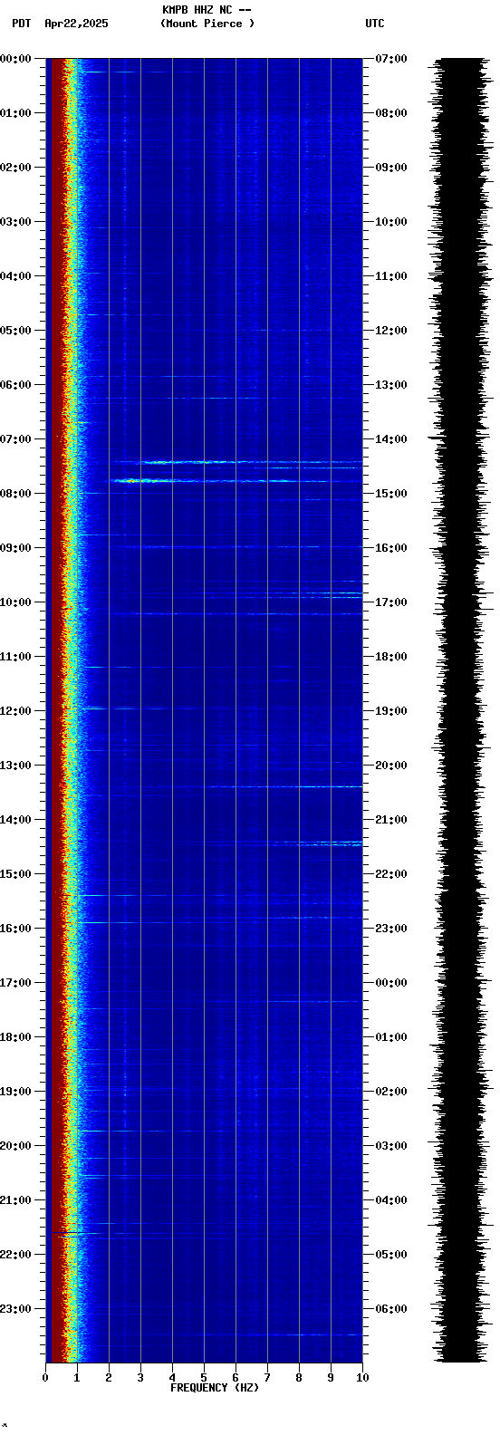Click the 1 Hz frequency tick label

tap(77, 1378)
